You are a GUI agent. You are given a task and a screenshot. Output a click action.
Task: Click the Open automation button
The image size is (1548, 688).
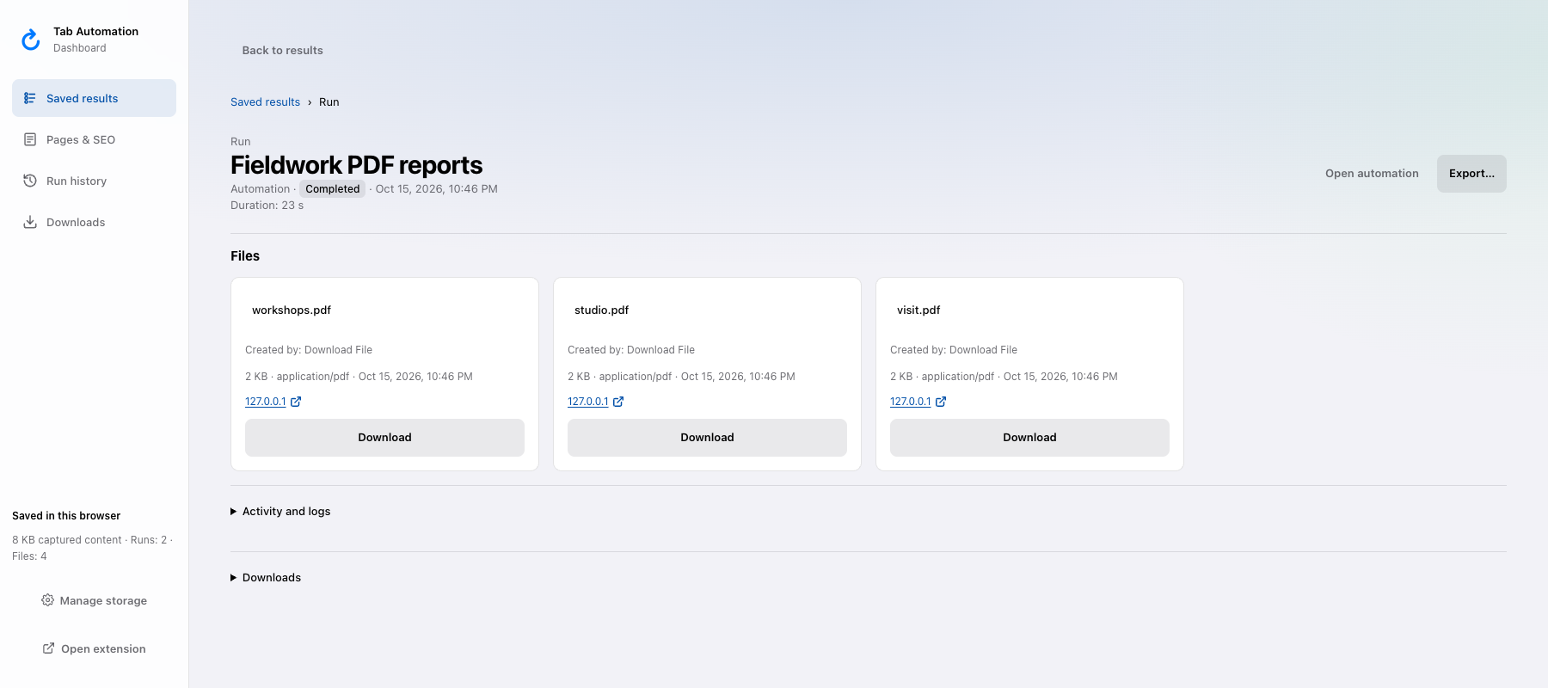[x=1372, y=174]
